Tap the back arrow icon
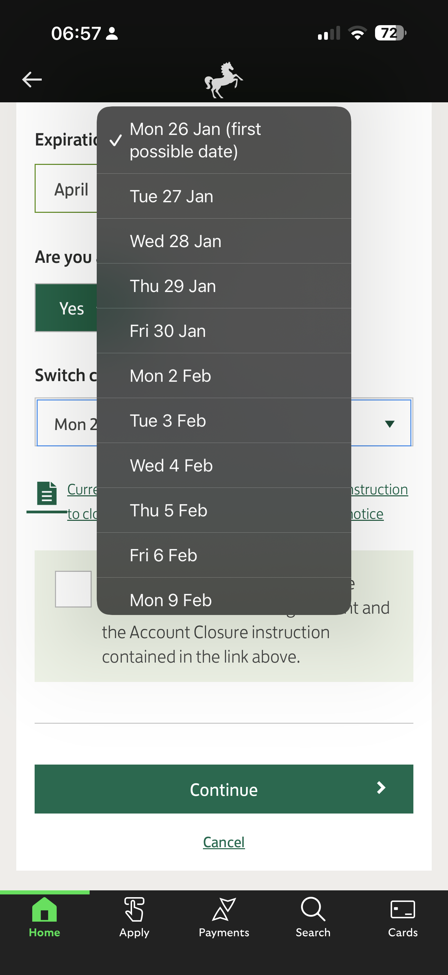The image size is (448, 975). coord(32,80)
